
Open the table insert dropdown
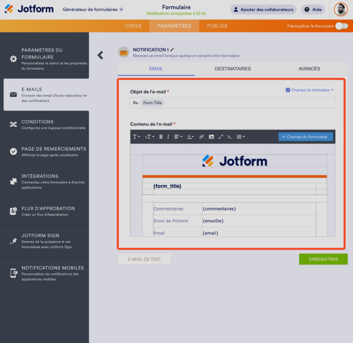click(241, 137)
